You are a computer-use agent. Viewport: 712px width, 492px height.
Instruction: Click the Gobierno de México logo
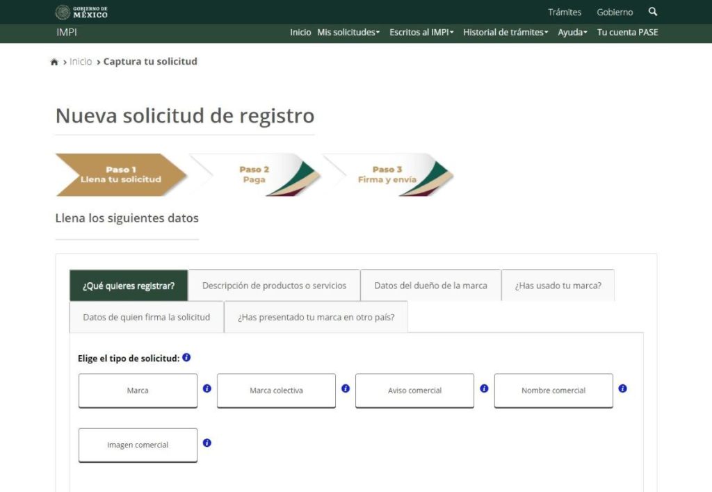coord(80,12)
